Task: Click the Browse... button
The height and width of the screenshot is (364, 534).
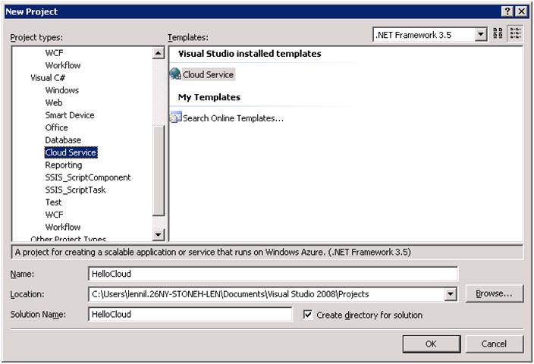Action: (x=494, y=293)
